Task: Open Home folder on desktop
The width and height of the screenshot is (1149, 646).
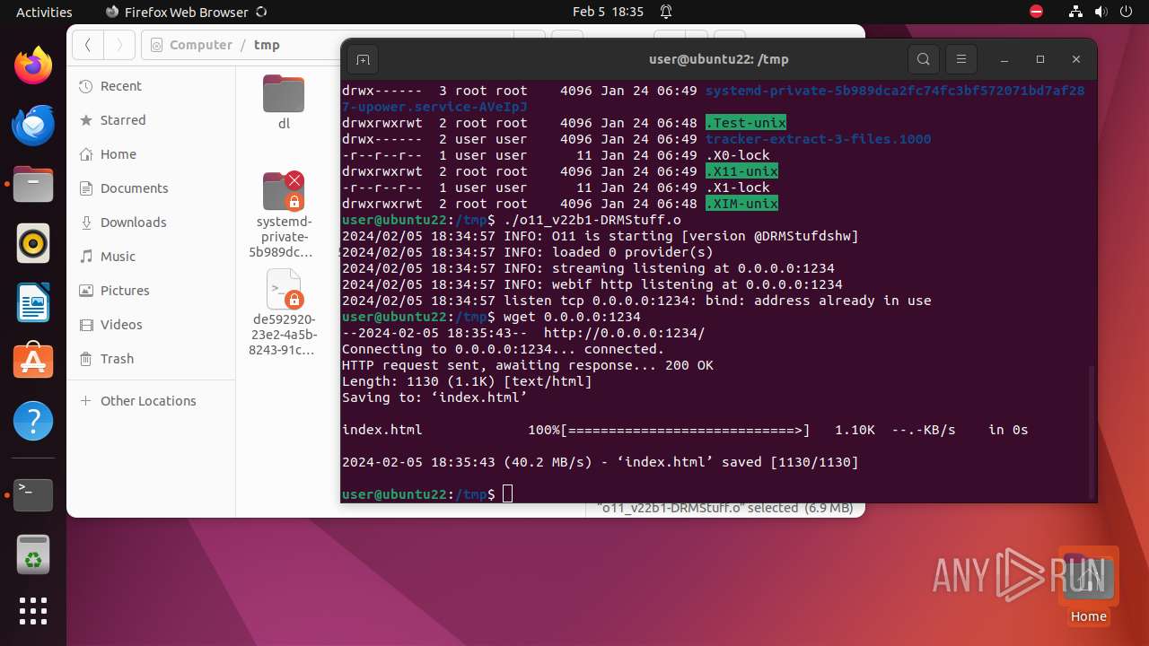Action: tap(1088, 586)
